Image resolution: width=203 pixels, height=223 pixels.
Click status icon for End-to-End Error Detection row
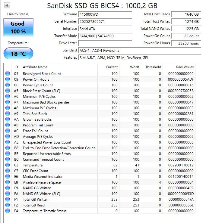tap(8, 148)
